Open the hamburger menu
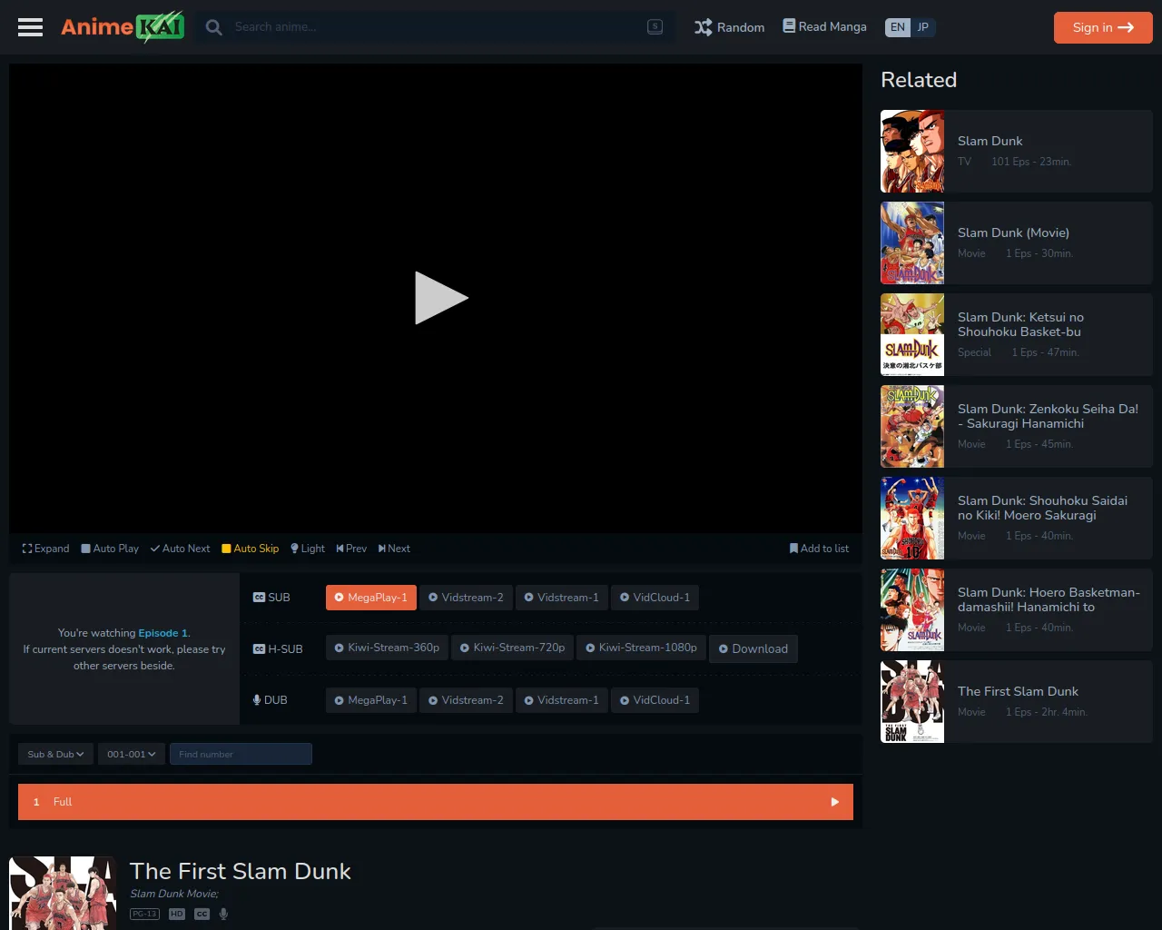 pyautogui.click(x=30, y=27)
